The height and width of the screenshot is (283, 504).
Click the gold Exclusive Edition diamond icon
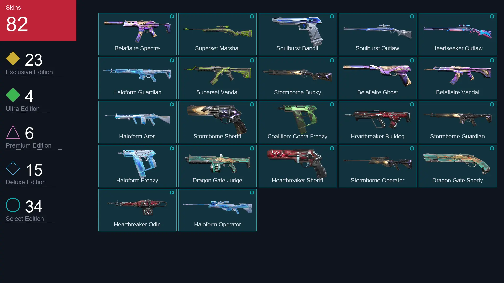[x=13, y=58]
